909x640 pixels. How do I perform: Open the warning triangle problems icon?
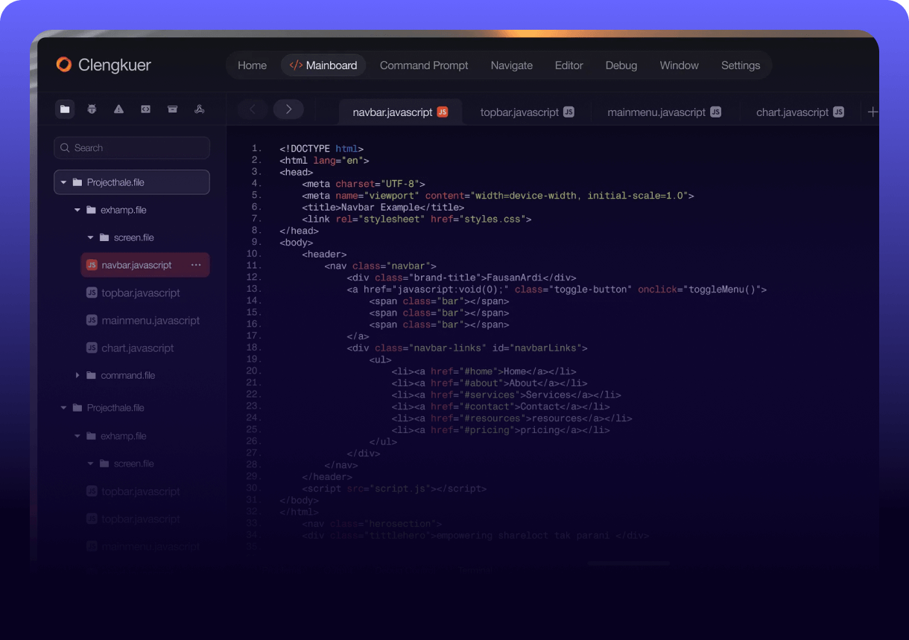click(x=118, y=109)
